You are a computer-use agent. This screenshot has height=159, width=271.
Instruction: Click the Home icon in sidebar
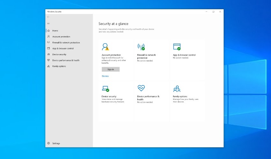point(48,31)
